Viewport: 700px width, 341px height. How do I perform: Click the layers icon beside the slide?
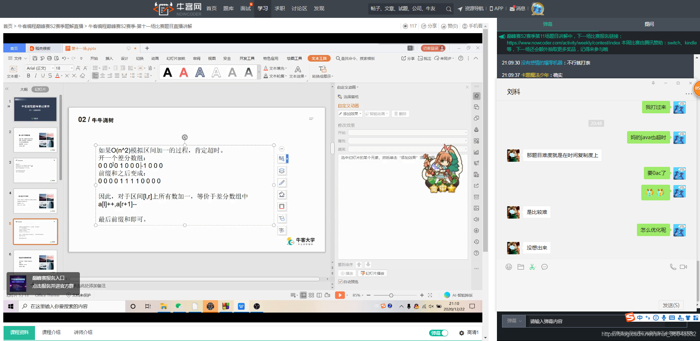point(281,170)
